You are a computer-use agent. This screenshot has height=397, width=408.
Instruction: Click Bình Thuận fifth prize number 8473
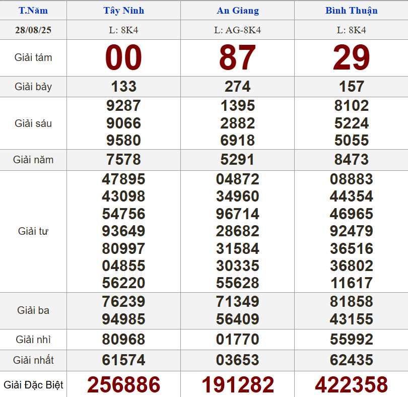351,160
